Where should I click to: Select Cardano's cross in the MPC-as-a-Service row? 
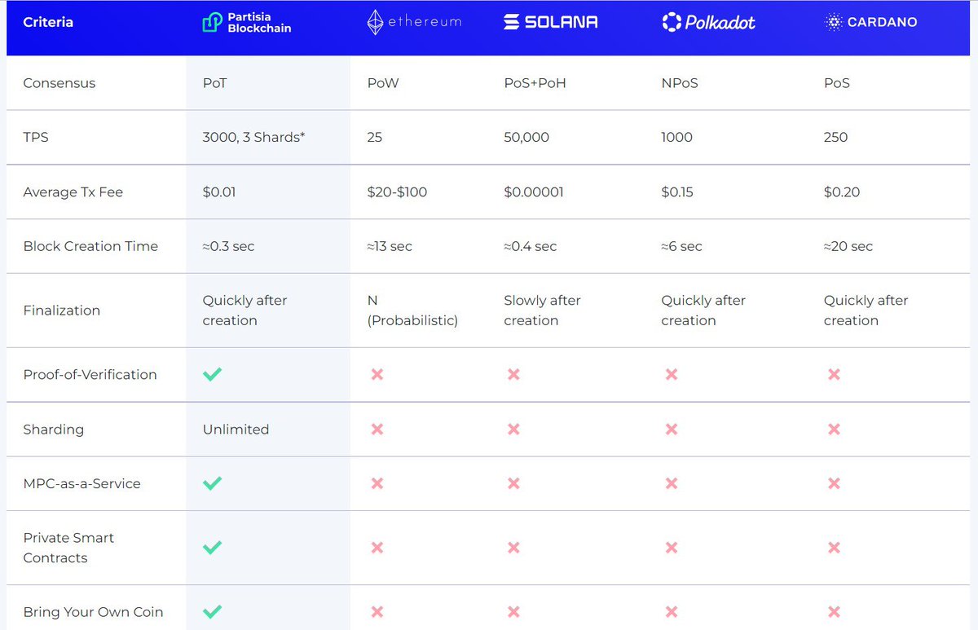(834, 482)
